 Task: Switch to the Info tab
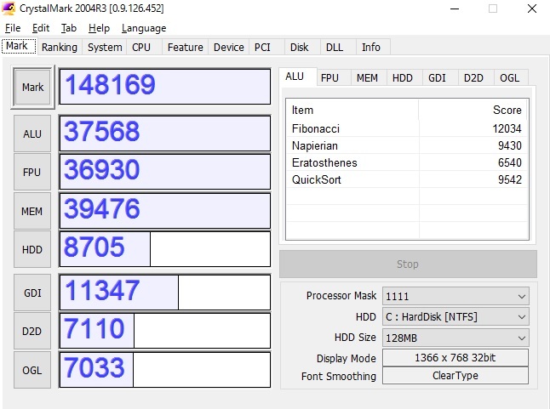[x=371, y=47]
